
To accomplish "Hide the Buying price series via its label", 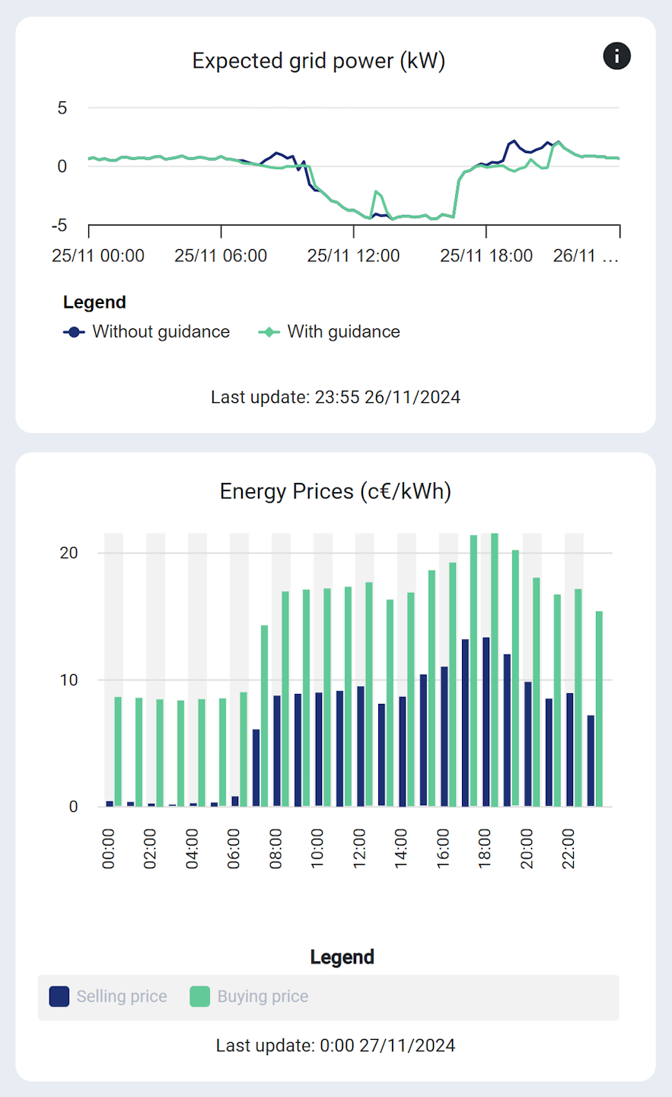I will tap(263, 996).
